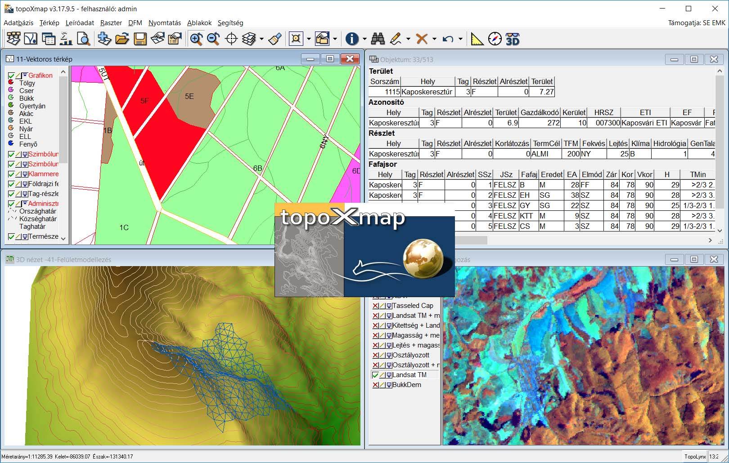Select the zoom out magnifier tool
The image size is (729, 463).
point(213,39)
